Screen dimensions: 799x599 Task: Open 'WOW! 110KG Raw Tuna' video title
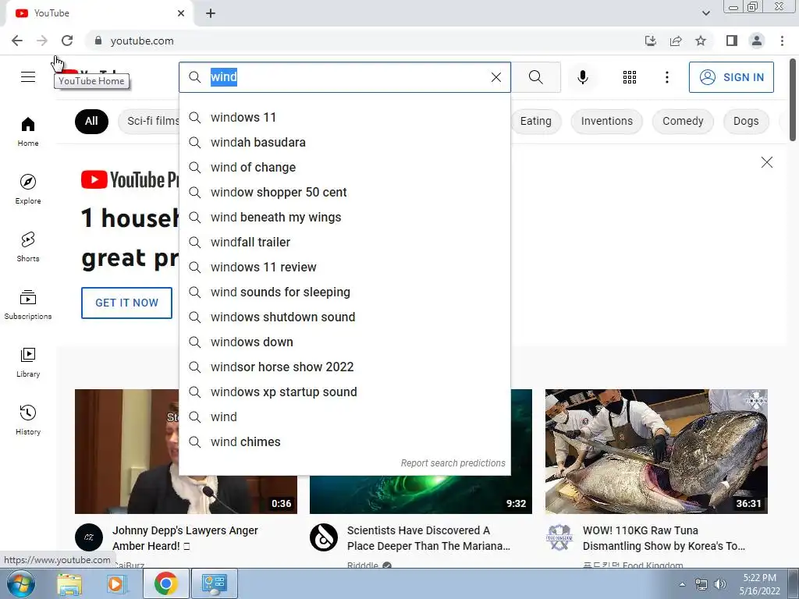(x=663, y=538)
